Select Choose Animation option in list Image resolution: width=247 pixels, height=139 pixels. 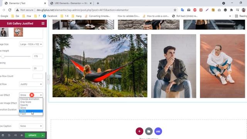tap(31, 99)
